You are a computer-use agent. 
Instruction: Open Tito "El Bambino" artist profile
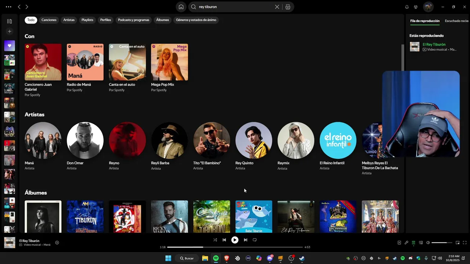tap(212, 140)
